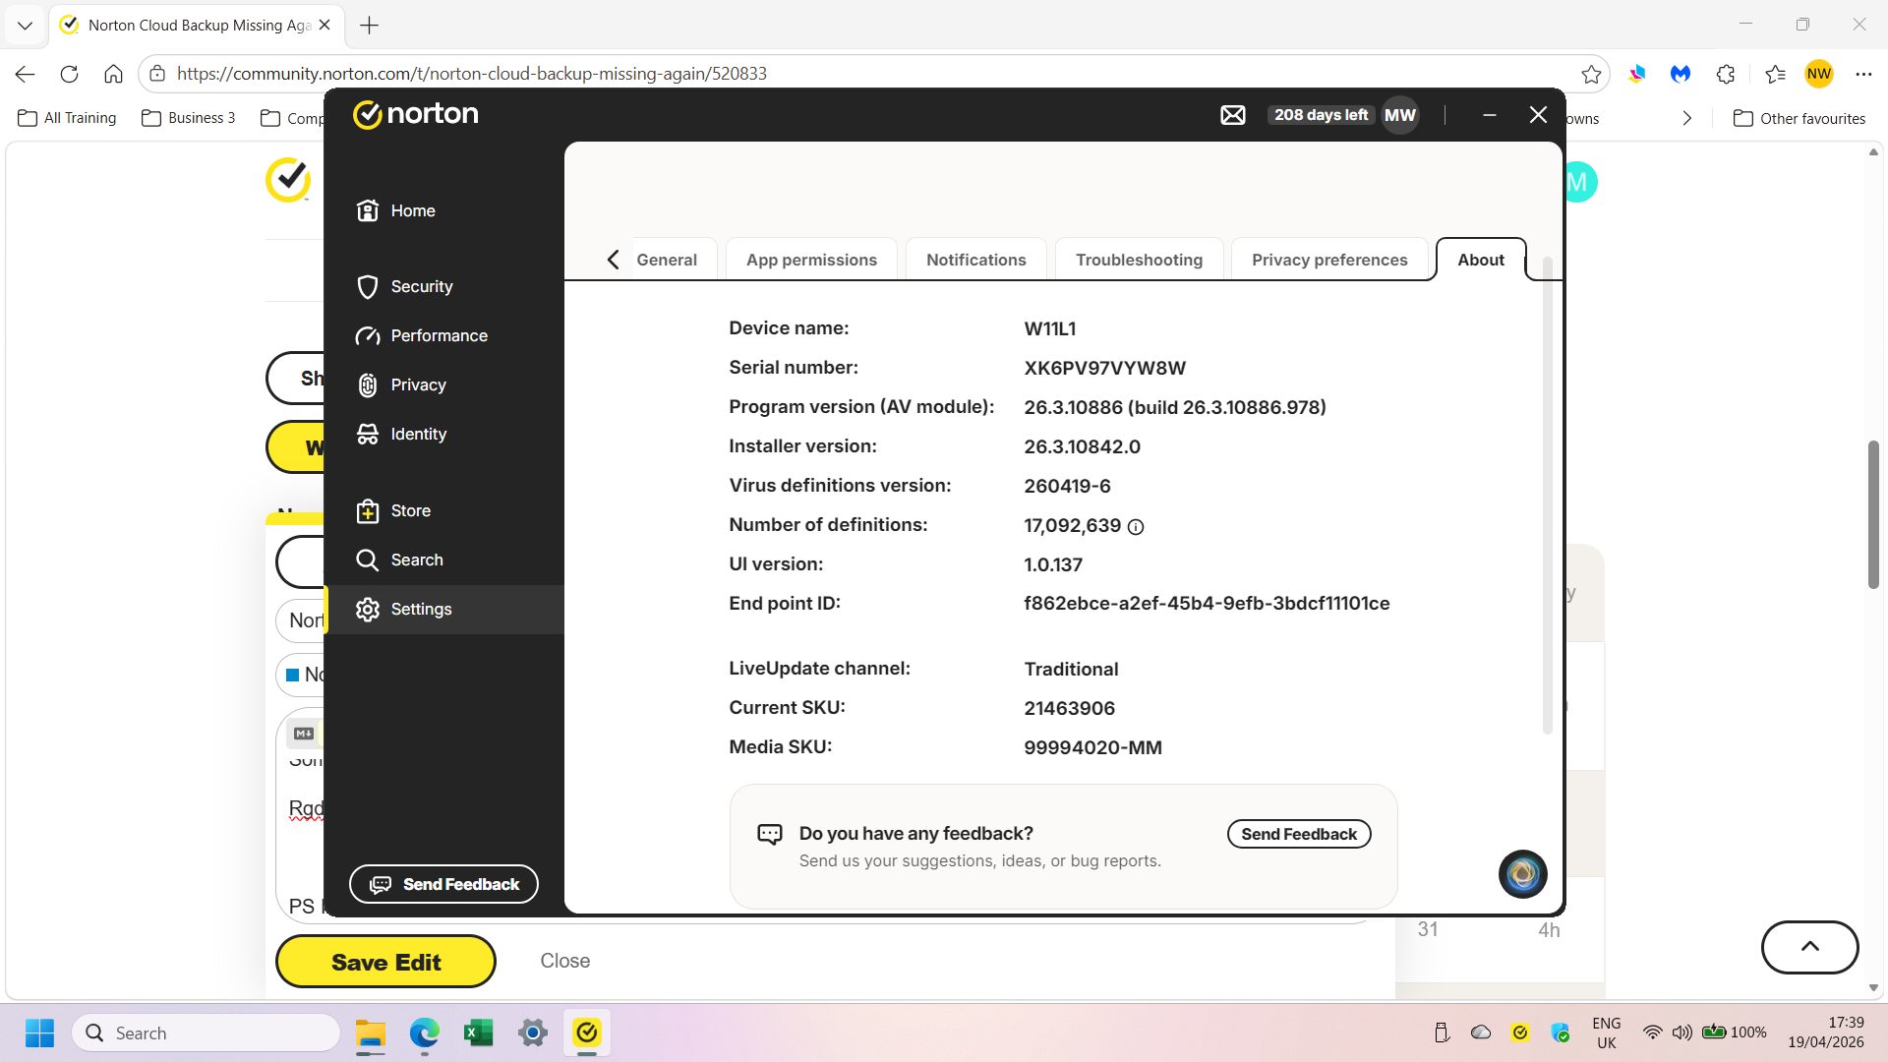Open Security section in Norton sidebar
The image size is (1888, 1062).
coord(443,286)
